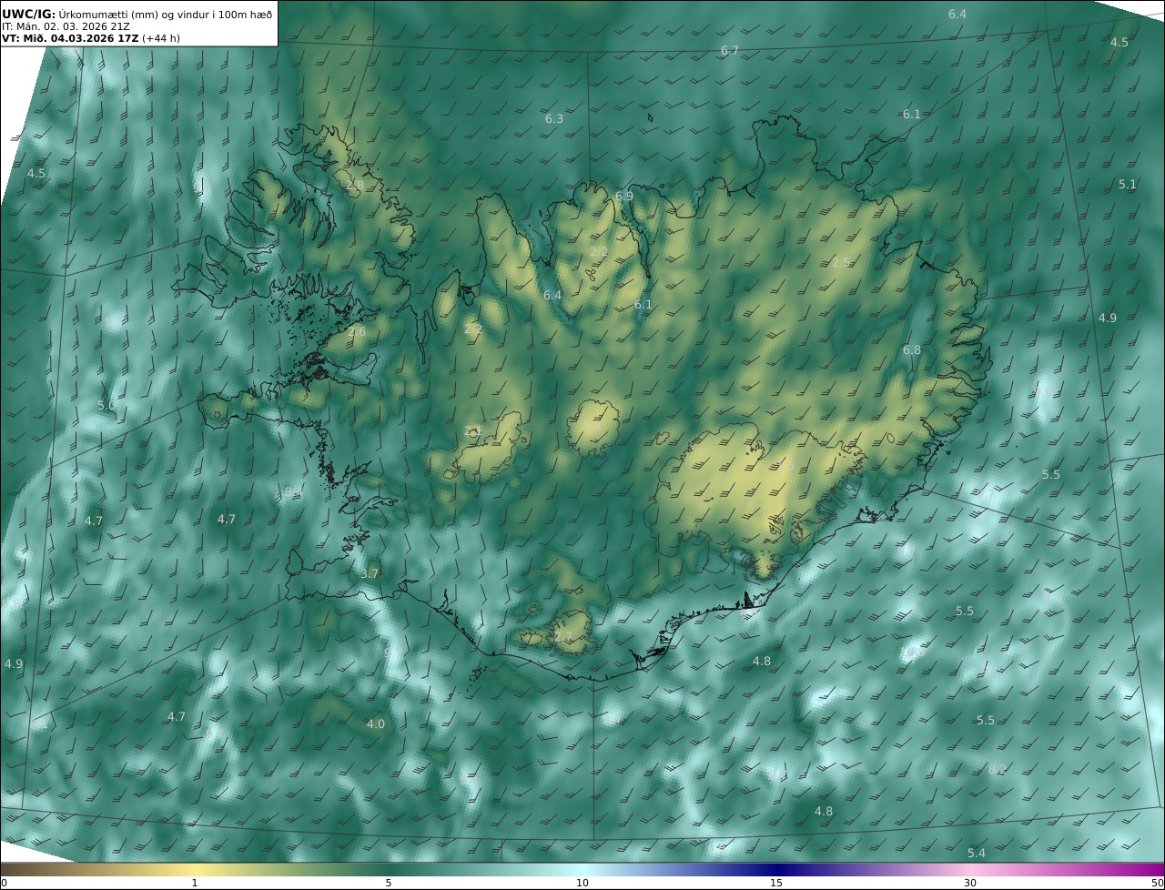Screen dimensions: 1165x890
Task: Click the map value 3.7
Action: coord(370,574)
